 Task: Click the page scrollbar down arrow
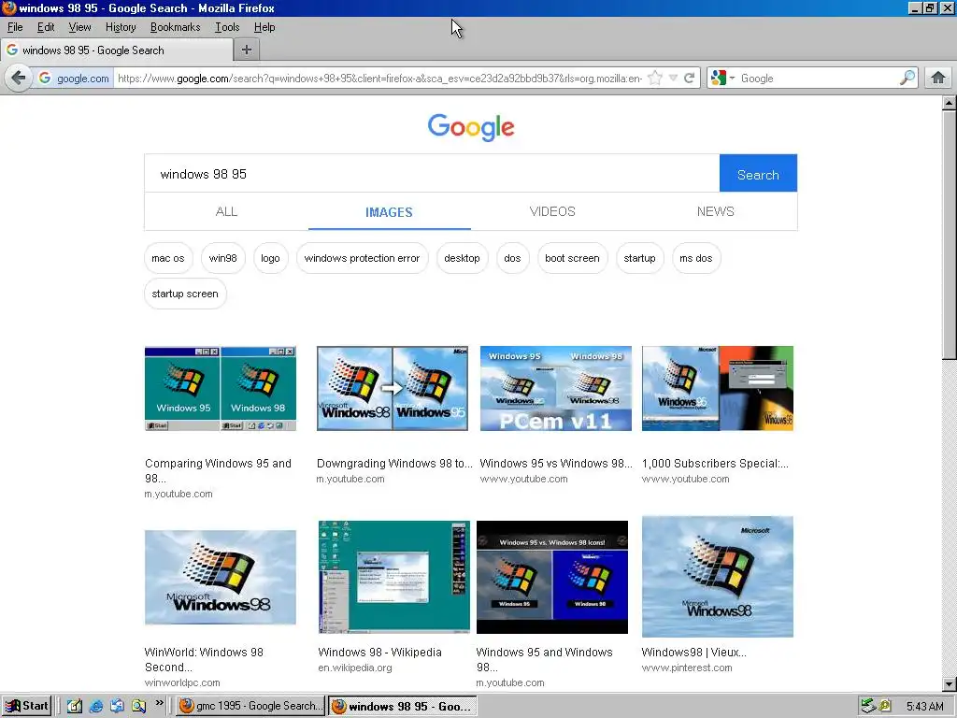coord(950,684)
